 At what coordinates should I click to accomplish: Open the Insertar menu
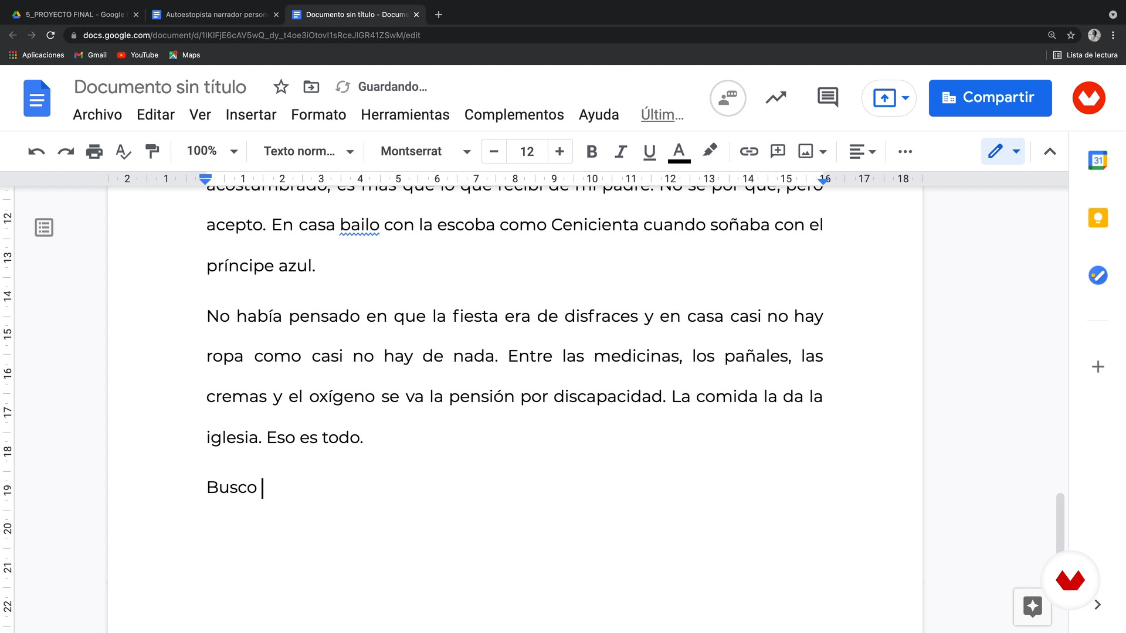tap(251, 114)
